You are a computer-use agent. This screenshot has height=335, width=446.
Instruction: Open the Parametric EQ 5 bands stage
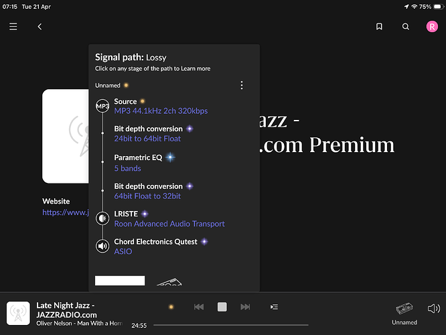127,168
